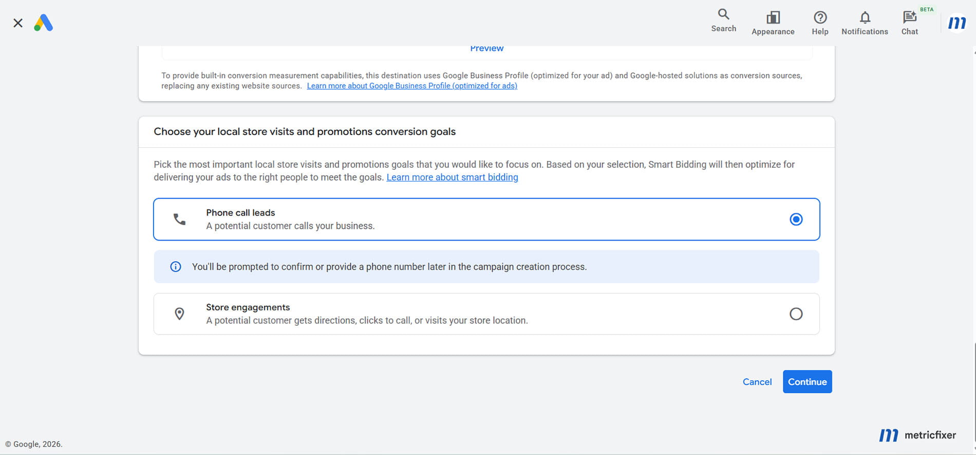Image resolution: width=976 pixels, height=455 pixels.
Task: Close the campaign setup with the X icon
Action: pyautogui.click(x=18, y=23)
